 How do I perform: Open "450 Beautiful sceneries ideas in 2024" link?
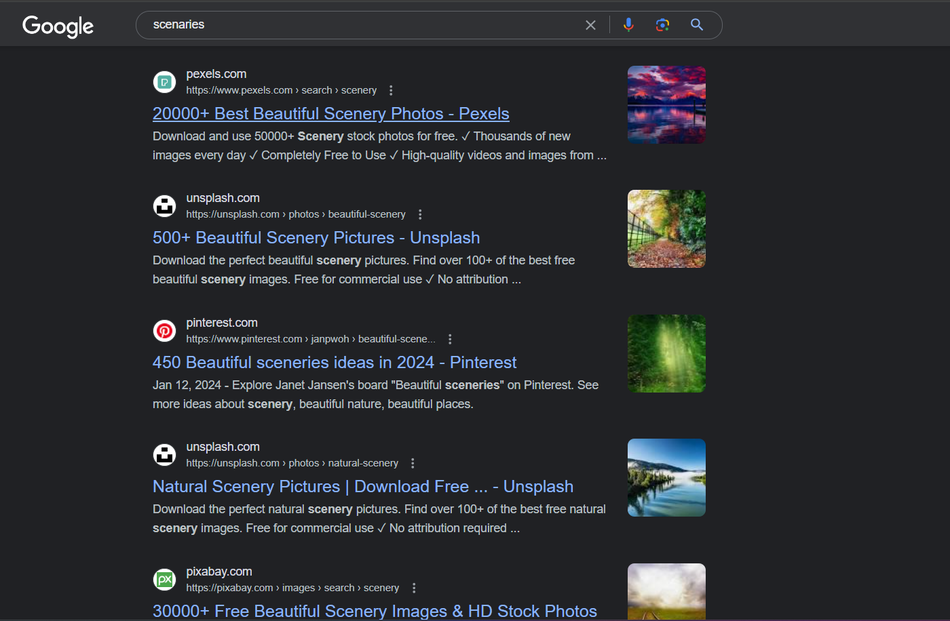tap(334, 363)
